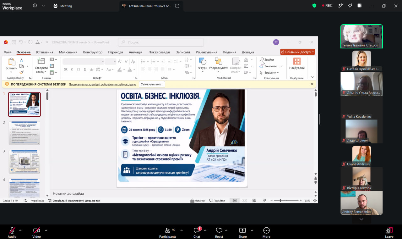Open the Виділити select dropdown
Screen dimensions: 402x239
tap(269, 73)
